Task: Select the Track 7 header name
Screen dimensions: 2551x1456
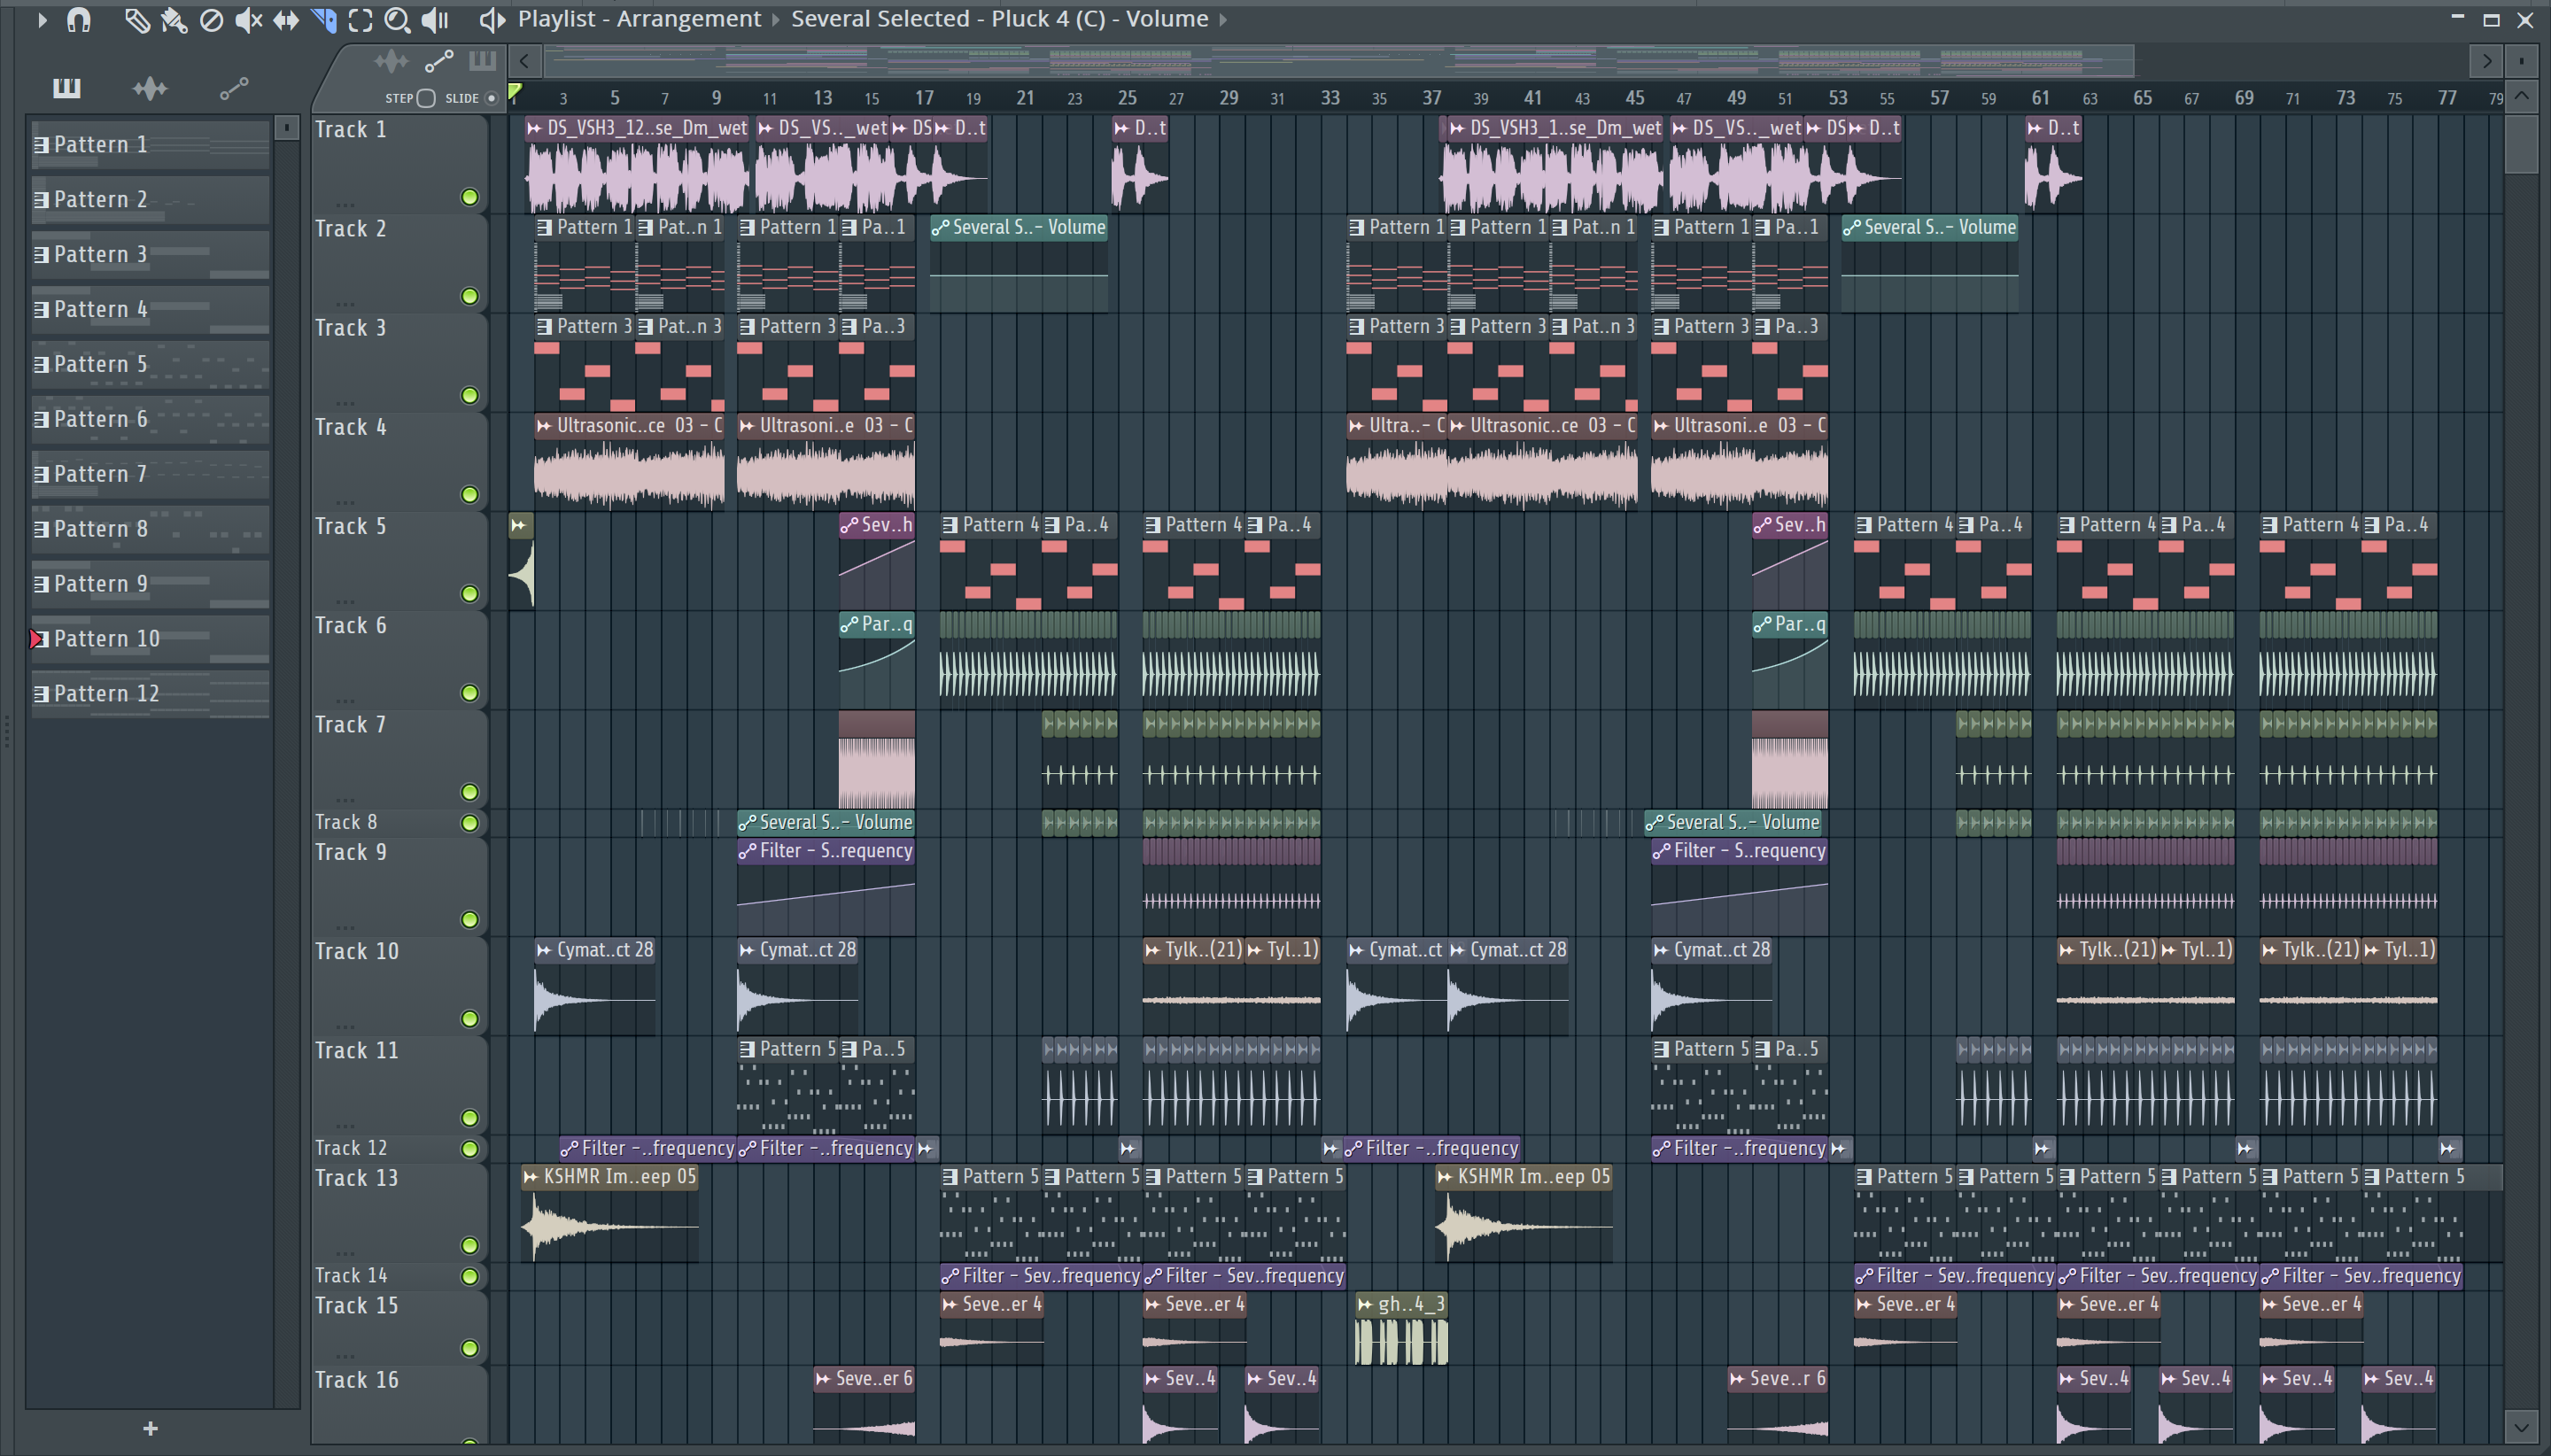Action: (350, 725)
